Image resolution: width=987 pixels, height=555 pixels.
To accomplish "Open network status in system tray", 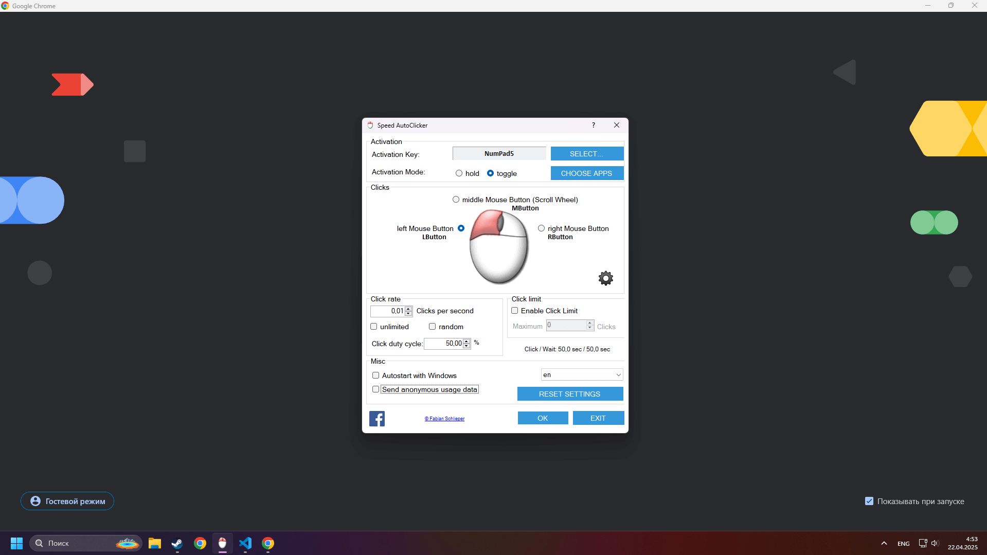I will tap(923, 543).
